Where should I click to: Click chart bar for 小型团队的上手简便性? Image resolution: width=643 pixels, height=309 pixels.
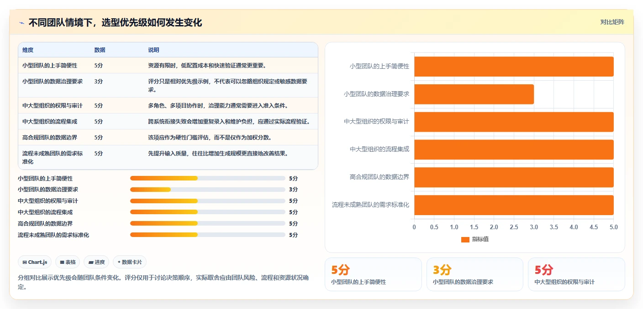click(x=514, y=67)
